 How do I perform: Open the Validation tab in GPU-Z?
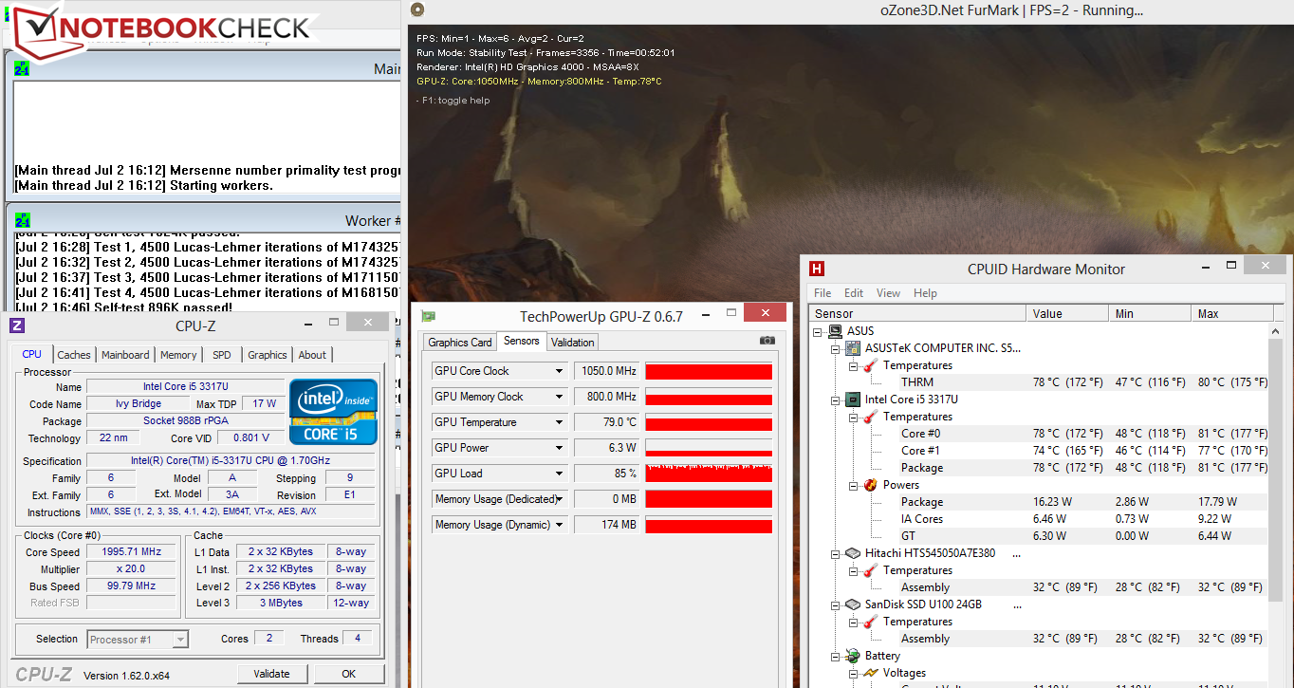pyautogui.click(x=572, y=343)
